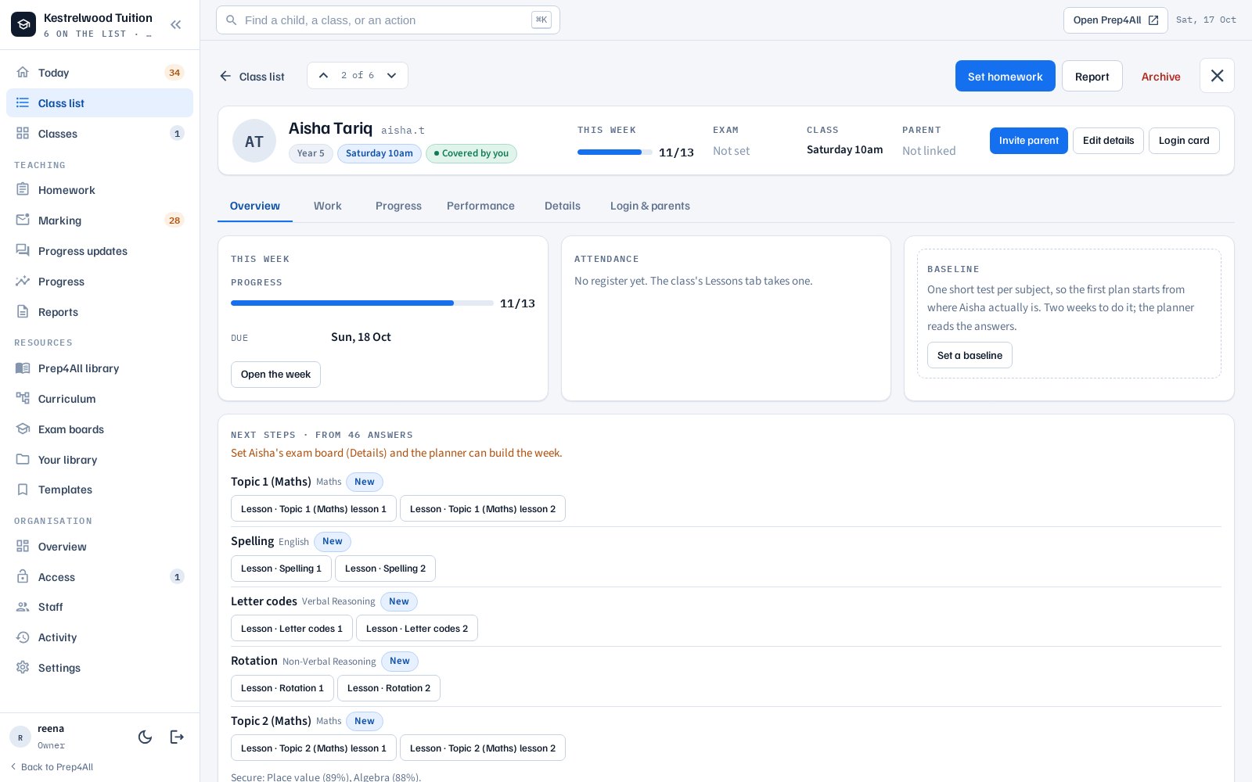This screenshot has height=782, width=1252.
Task: Open Today in the sidebar
Action: (99, 73)
